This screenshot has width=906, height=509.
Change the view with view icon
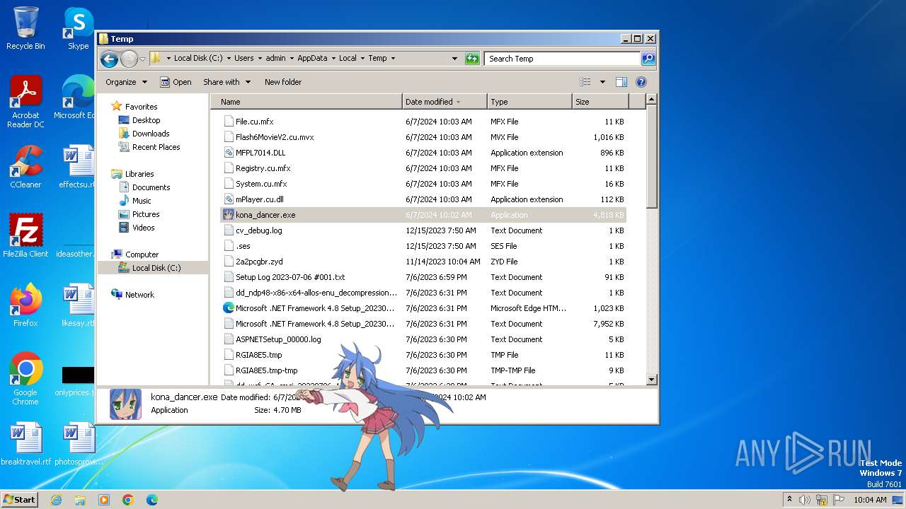pos(585,82)
